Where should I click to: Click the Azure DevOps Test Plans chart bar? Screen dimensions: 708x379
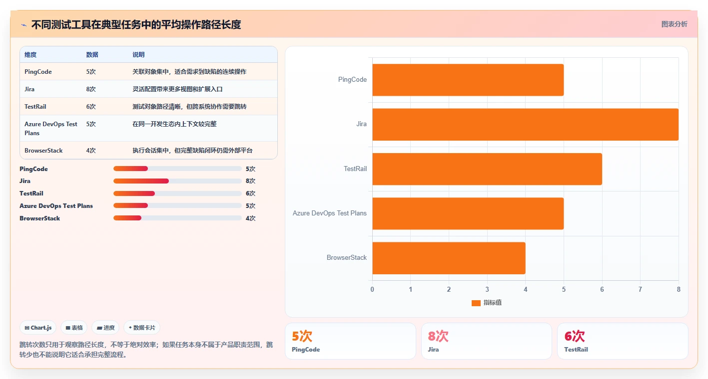pyautogui.click(x=468, y=213)
